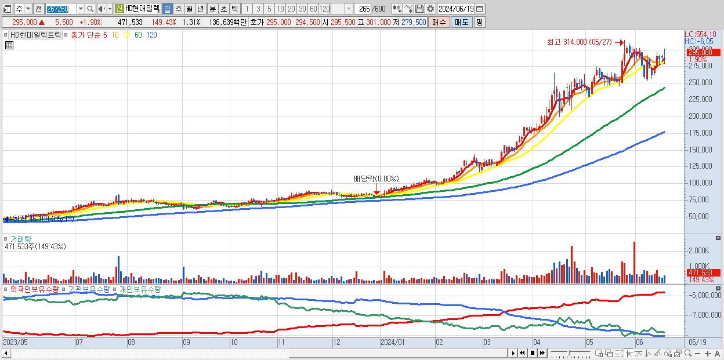Rewind chart replay
This screenshot has width=724, height=360.
(x=522, y=353)
